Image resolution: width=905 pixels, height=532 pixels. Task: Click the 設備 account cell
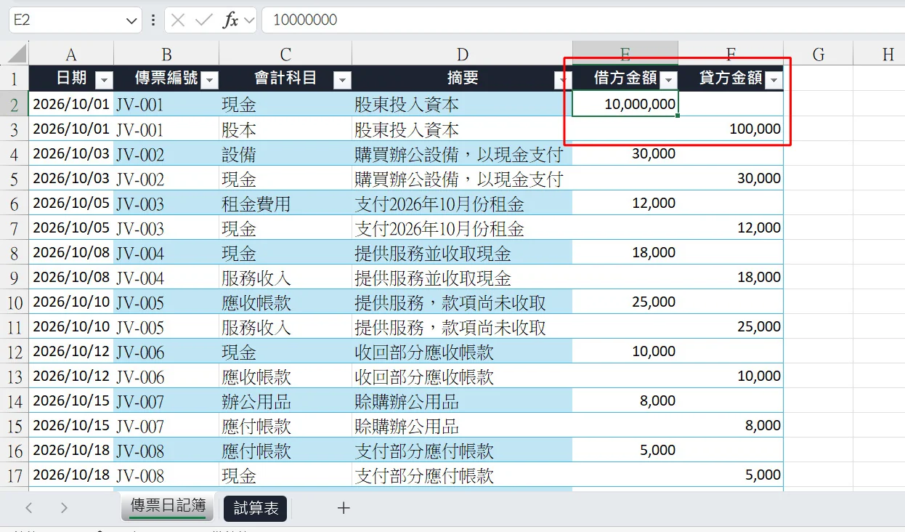click(x=285, y=154)
